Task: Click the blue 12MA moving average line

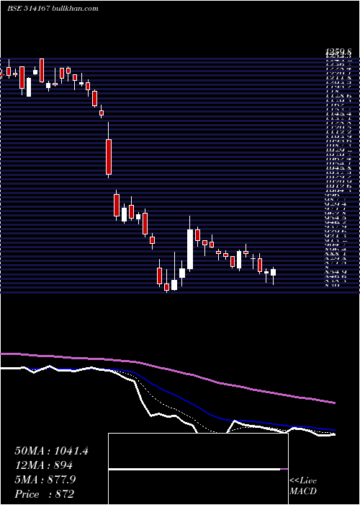Action: click(180, 397)
